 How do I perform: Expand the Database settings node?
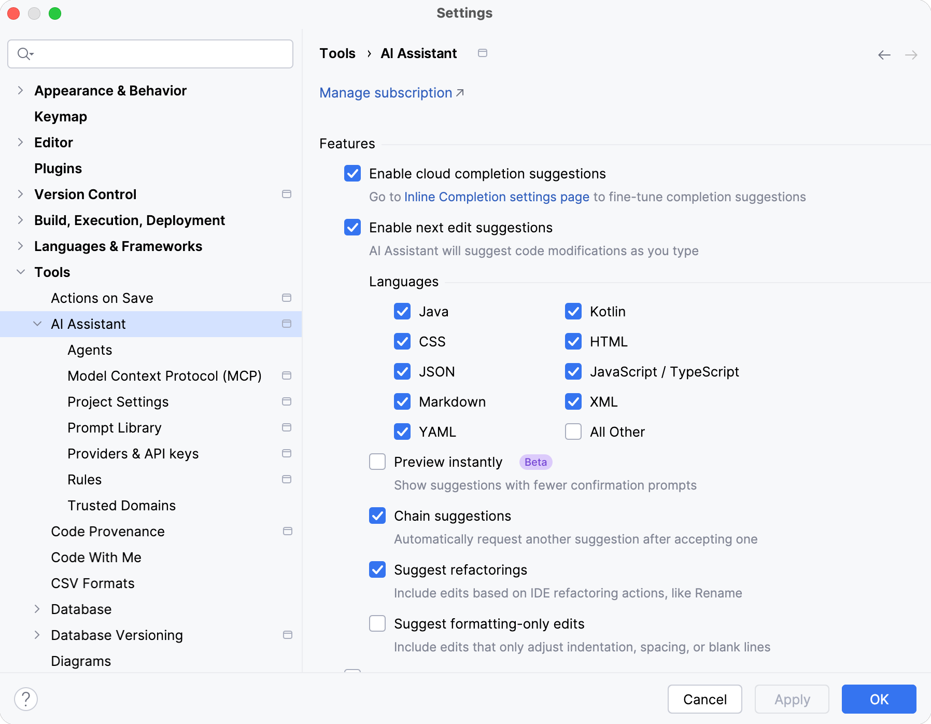point(37,609)
